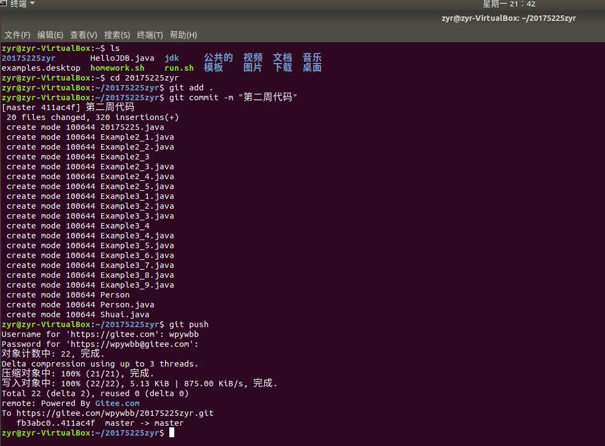Click the terminal window title text
The image size is (605, 446).
[509, 18]
